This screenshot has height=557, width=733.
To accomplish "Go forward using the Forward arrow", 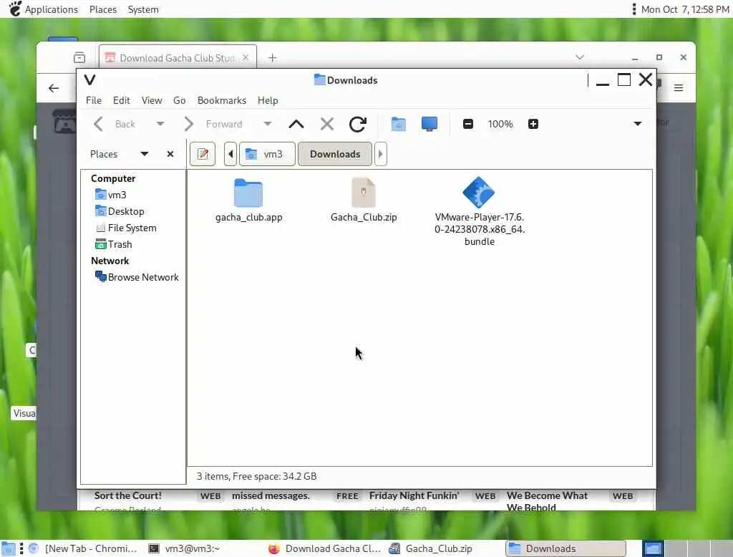I will 188,124.
